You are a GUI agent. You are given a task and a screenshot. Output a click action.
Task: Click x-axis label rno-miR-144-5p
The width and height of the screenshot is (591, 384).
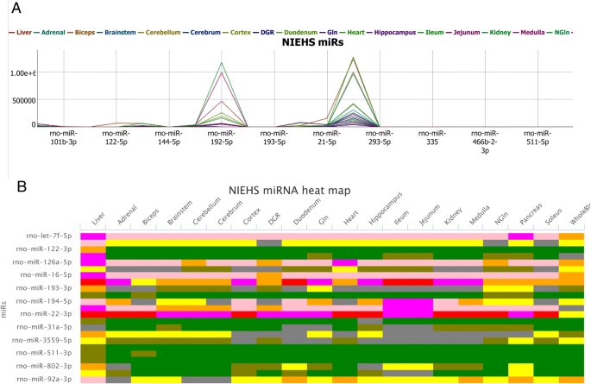pos(169,137)
